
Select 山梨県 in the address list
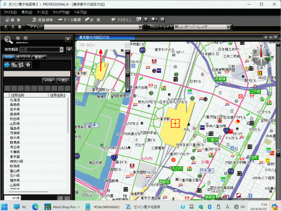[15, 185]
